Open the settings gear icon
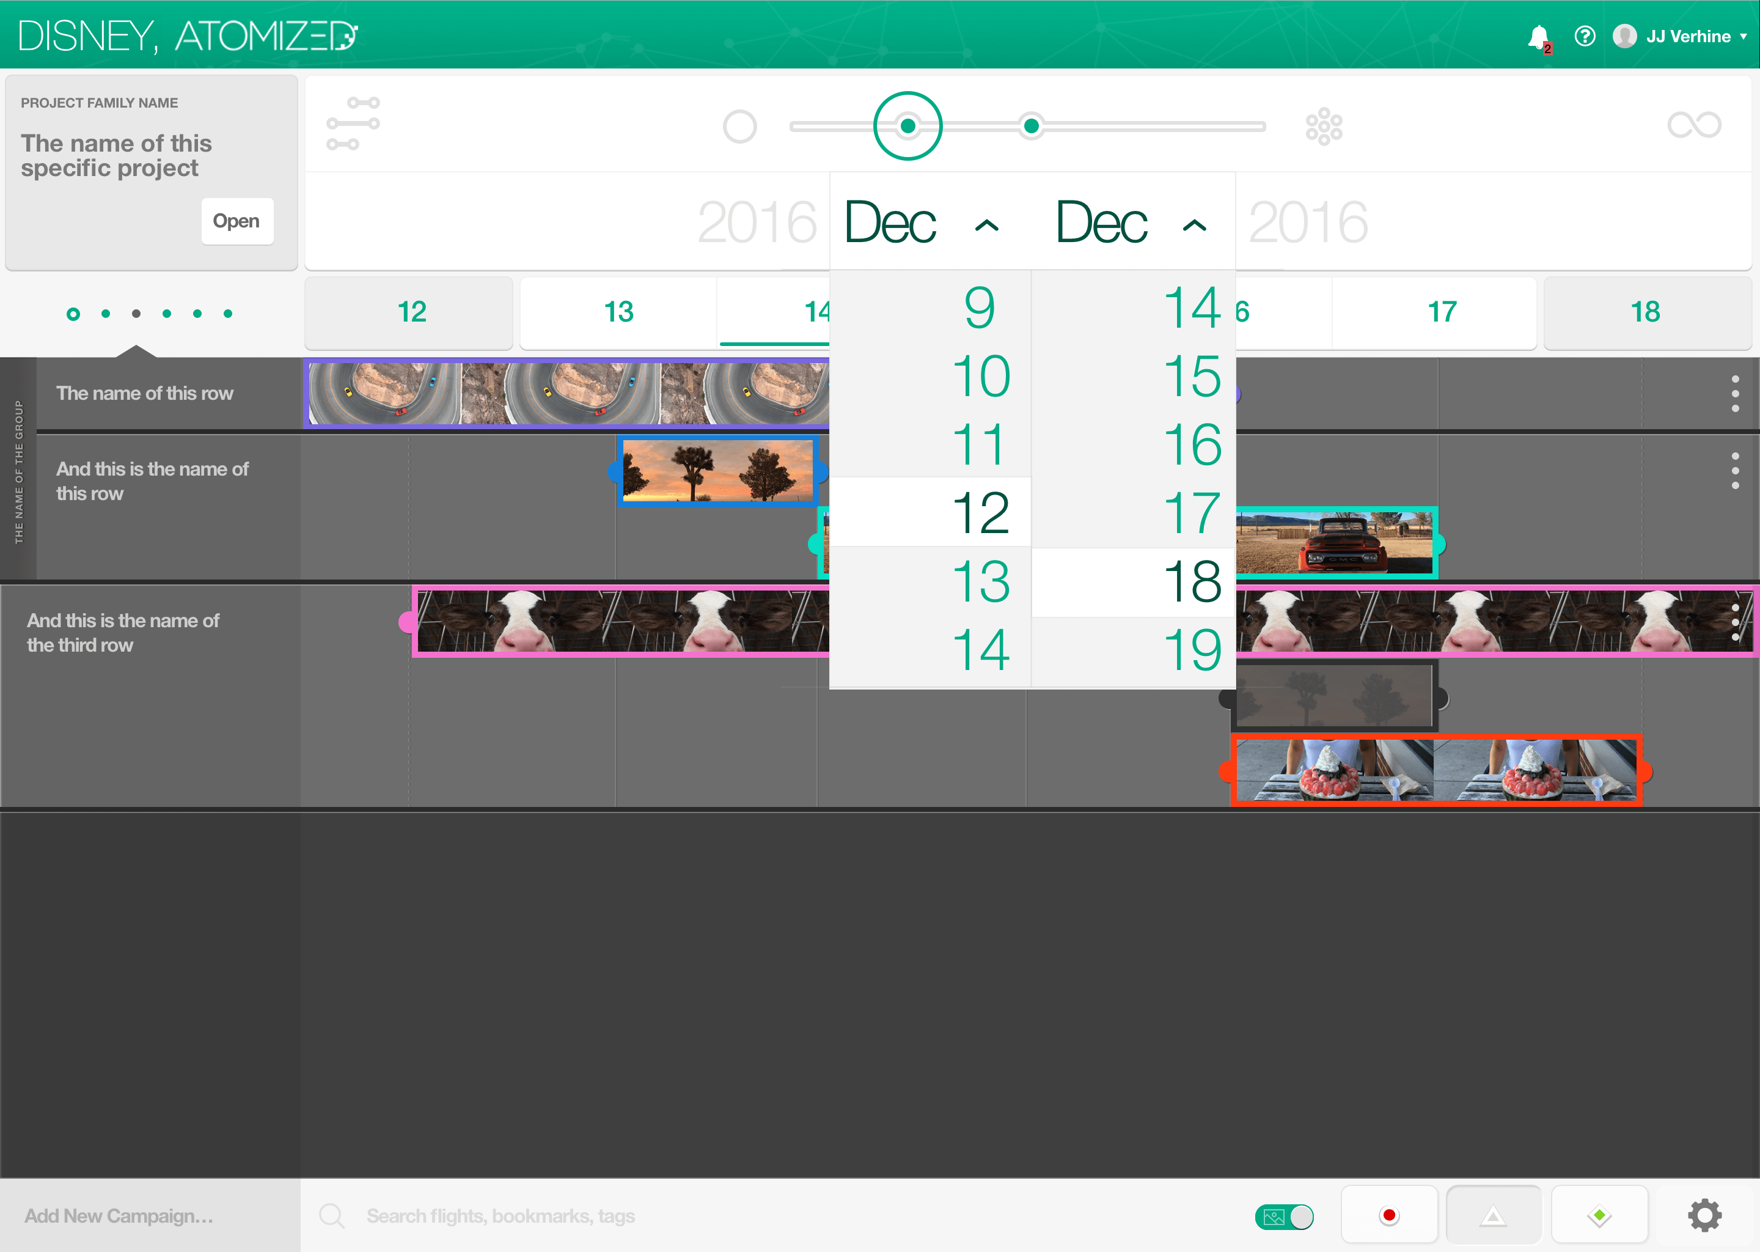The width and height of the screenshot is (1760, 1252). [1704, 1215]
